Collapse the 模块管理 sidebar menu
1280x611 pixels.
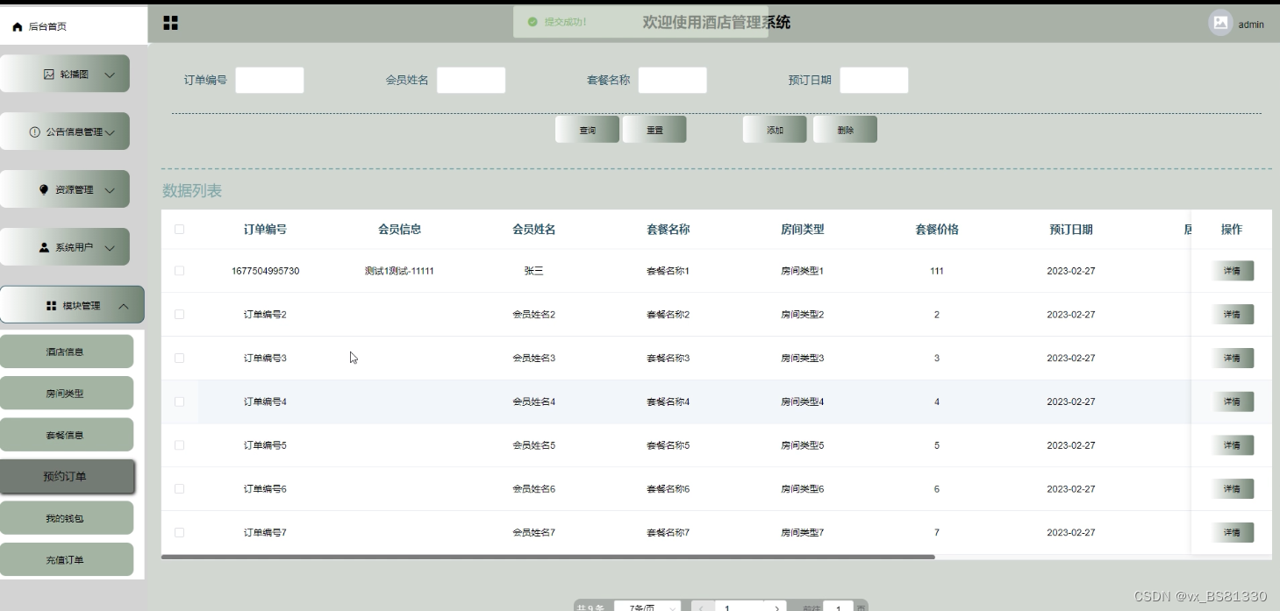tap(72, 305)
